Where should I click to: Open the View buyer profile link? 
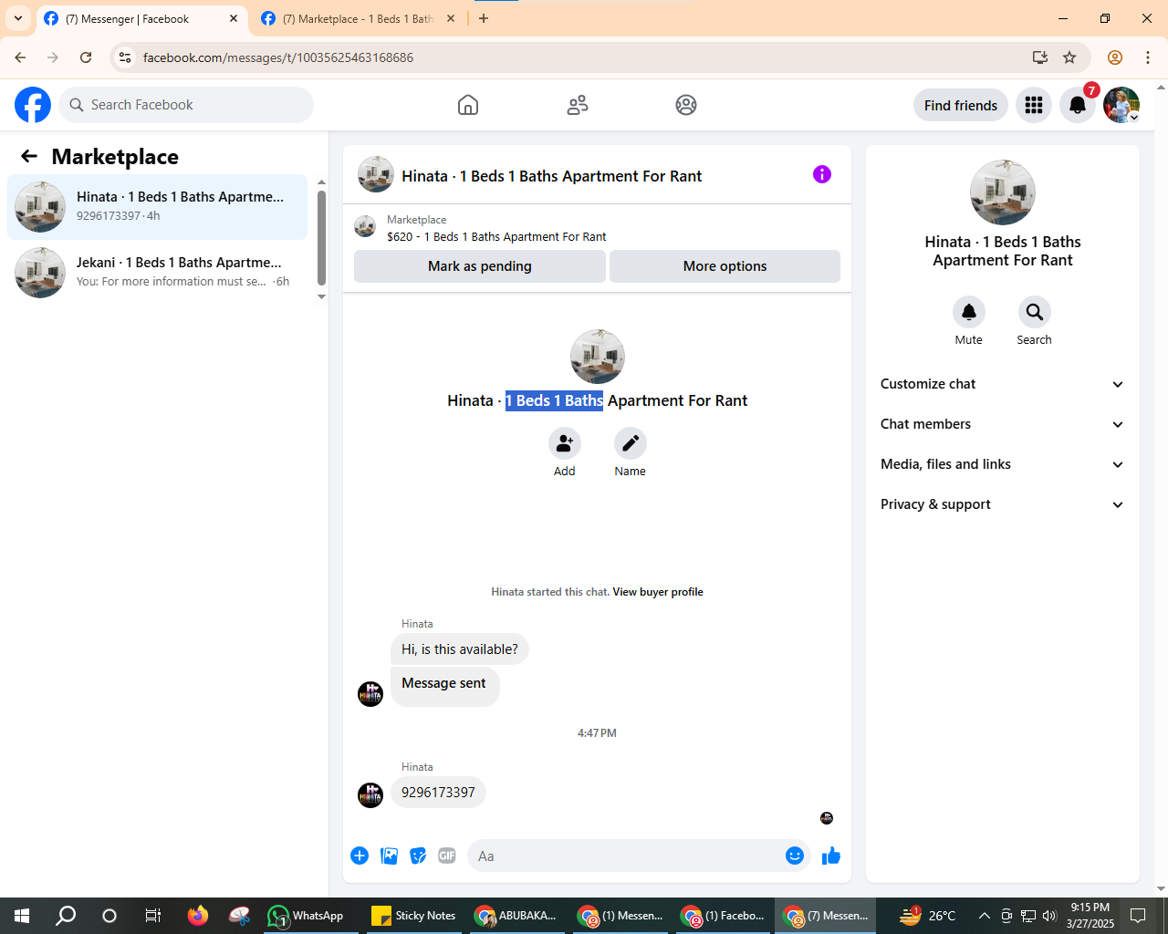(658, 592)
